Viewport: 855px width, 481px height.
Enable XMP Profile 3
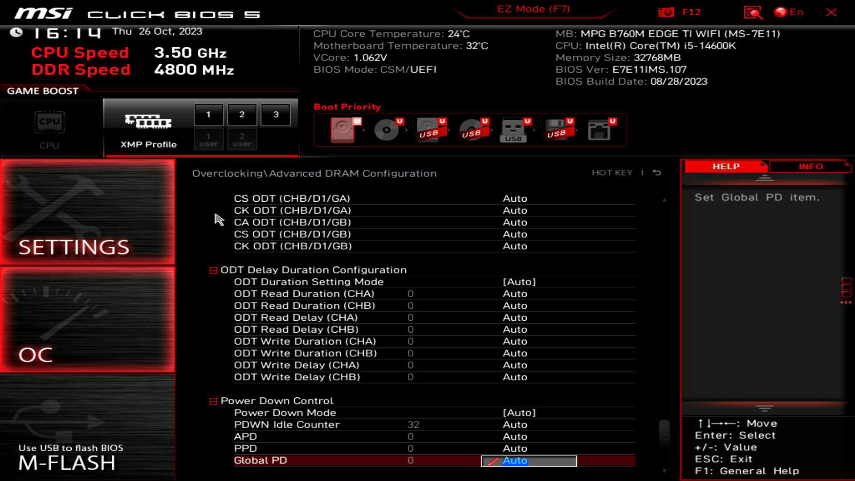pyautogui.click(x=276, y=114)
